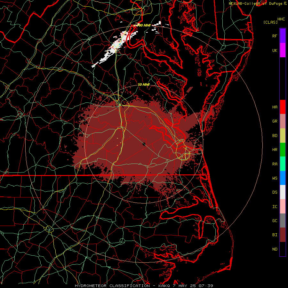This screenshot has height=288, width=288.
Task: Click the [CLAS] legend heading
Action: tap(270, 22)
